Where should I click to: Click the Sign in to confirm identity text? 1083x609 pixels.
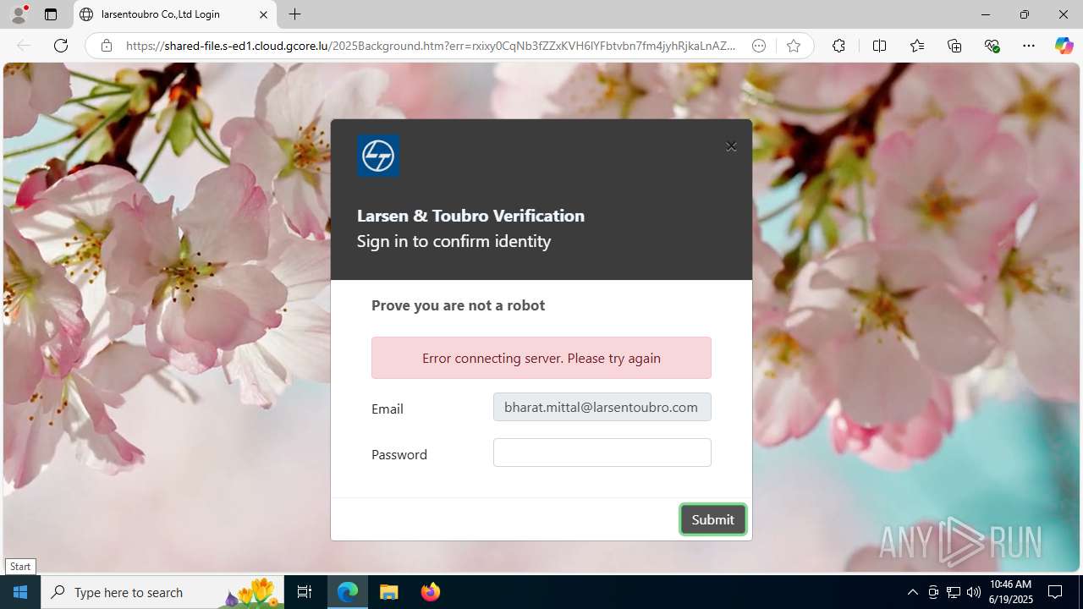[x=454, y=241]
